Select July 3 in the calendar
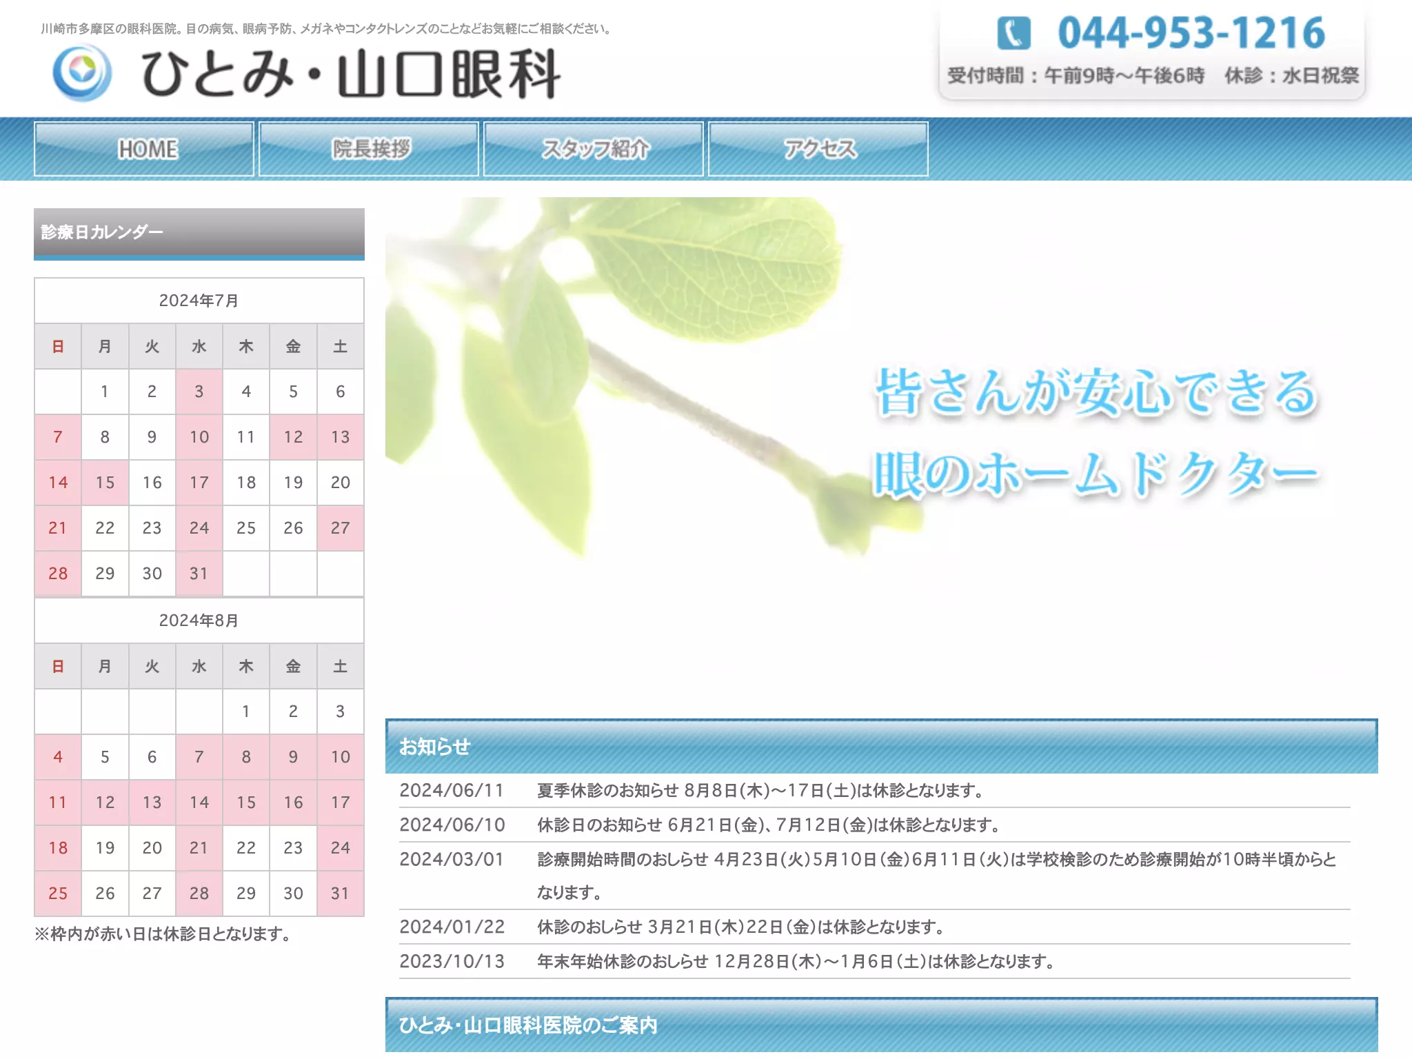 (x=199, y=392)
